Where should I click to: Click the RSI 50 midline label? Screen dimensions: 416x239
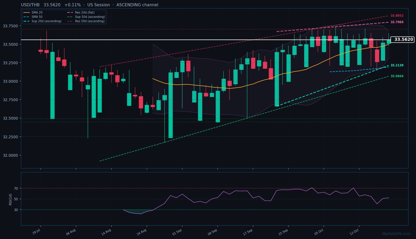coord(16,199)
